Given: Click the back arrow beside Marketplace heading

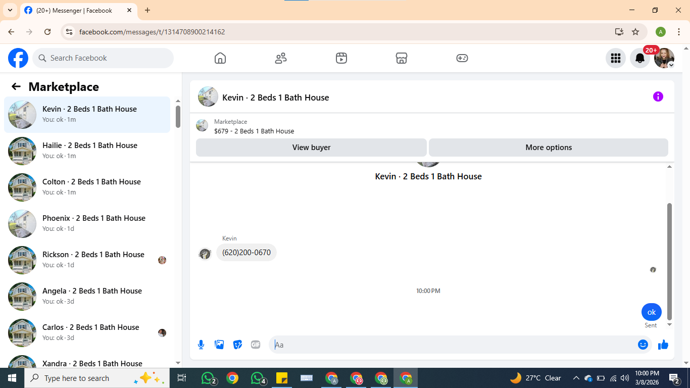Looking at the screenshot, I should (16, 86).
